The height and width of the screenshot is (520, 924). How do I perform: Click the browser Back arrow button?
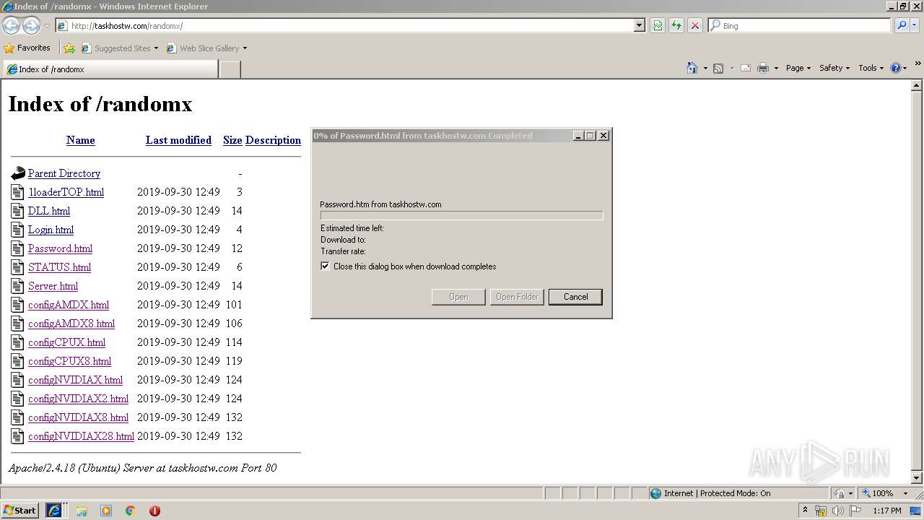11,25
